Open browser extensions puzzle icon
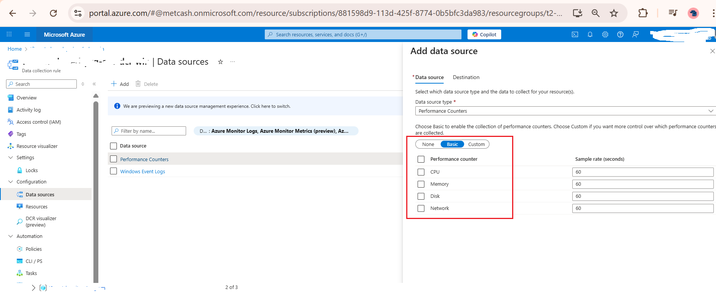Viewport: 716px width, 292px height. (643, 13)
